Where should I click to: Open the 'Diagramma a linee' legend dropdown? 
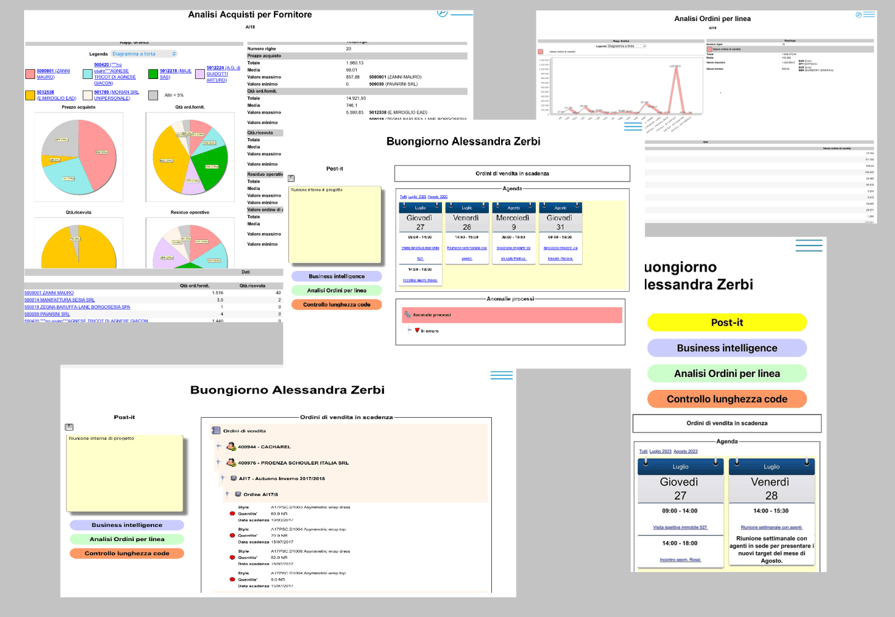click(x=626, y=46)
